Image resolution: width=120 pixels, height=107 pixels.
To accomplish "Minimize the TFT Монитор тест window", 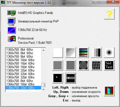I will coord(96,2).
